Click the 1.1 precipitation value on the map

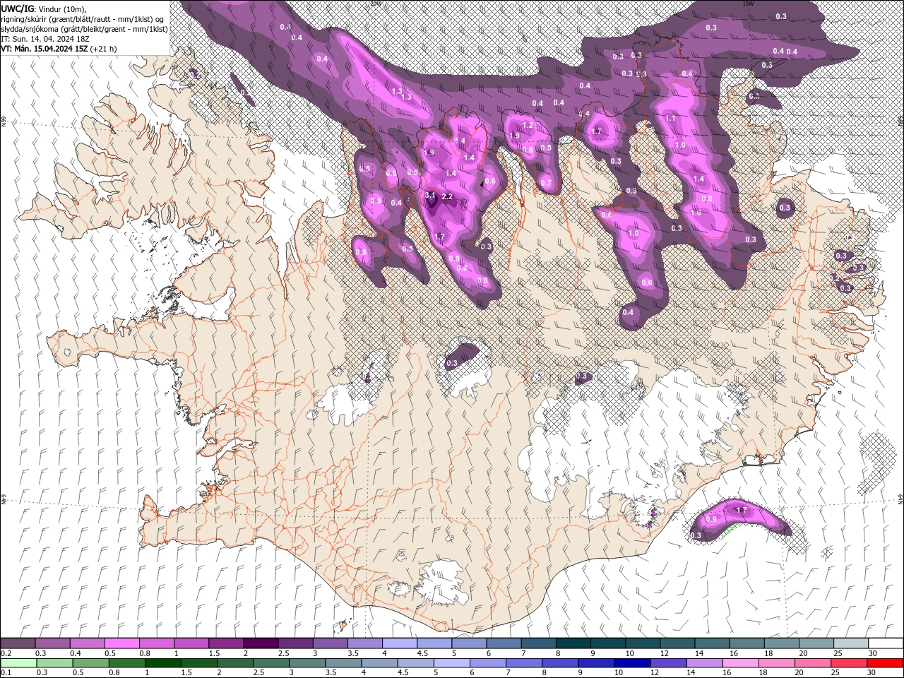coord(671,119)
